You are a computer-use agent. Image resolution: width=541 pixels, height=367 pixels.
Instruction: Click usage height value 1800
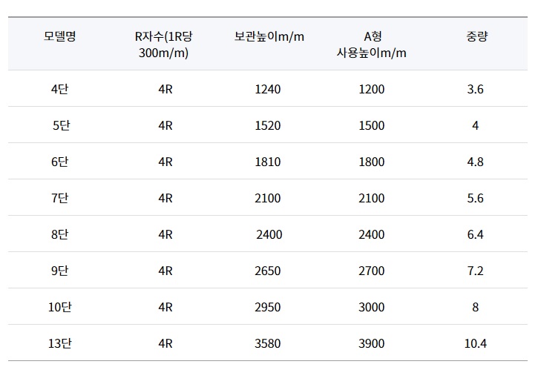pos(371,162)
